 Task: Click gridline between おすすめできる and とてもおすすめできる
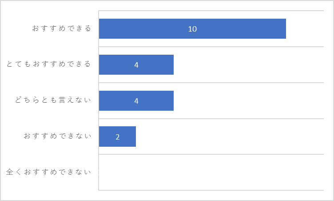[x=211, y=47]
